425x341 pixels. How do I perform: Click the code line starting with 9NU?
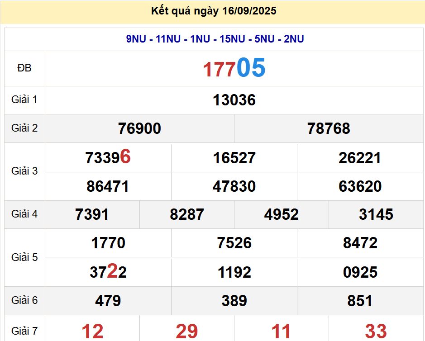215,39
